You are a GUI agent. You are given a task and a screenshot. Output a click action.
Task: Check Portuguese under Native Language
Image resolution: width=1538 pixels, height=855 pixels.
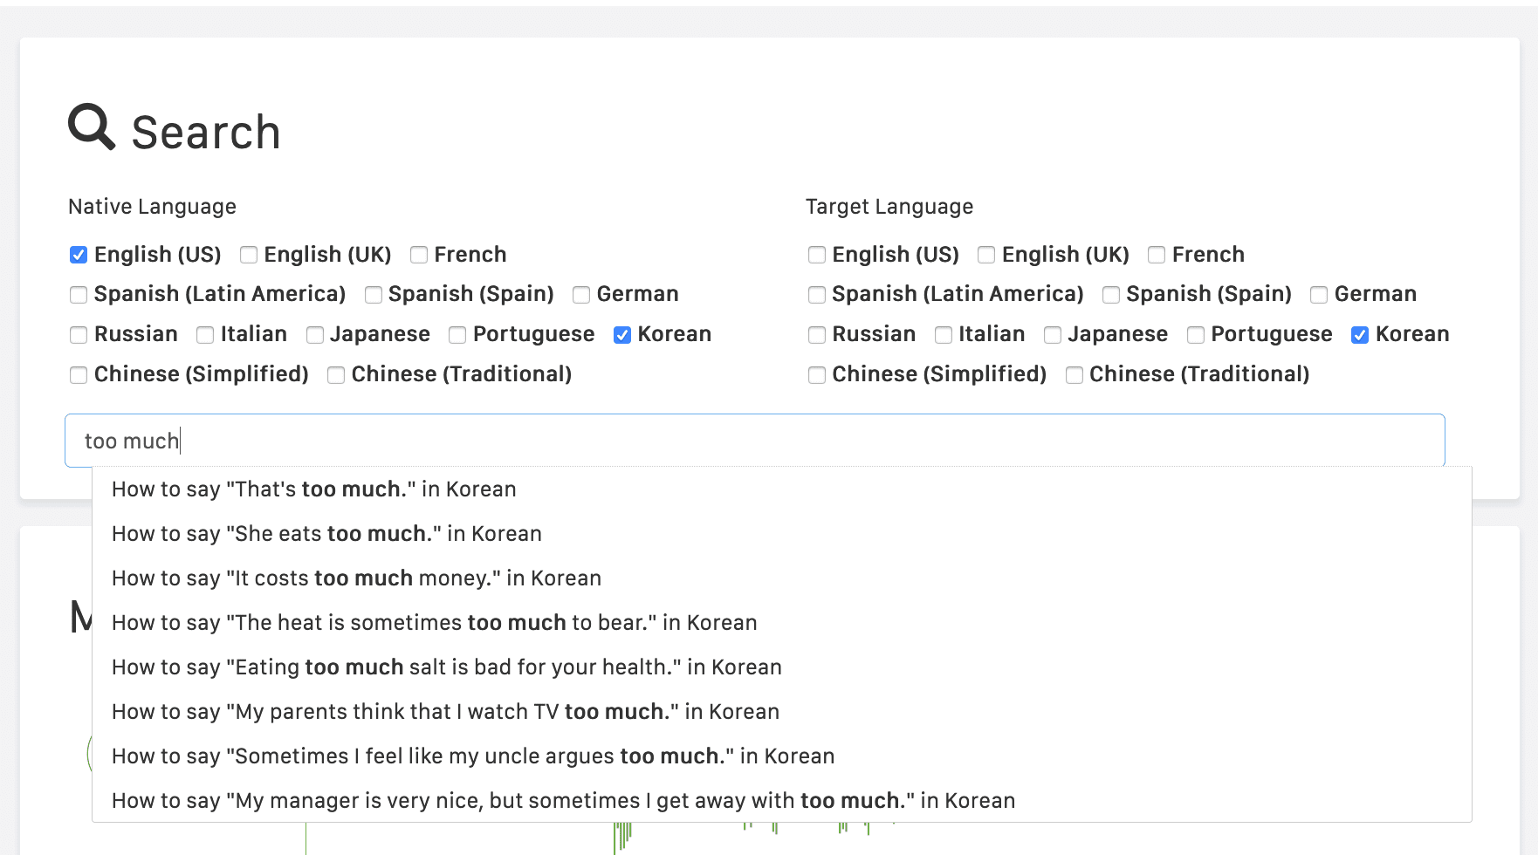[457, 335]
